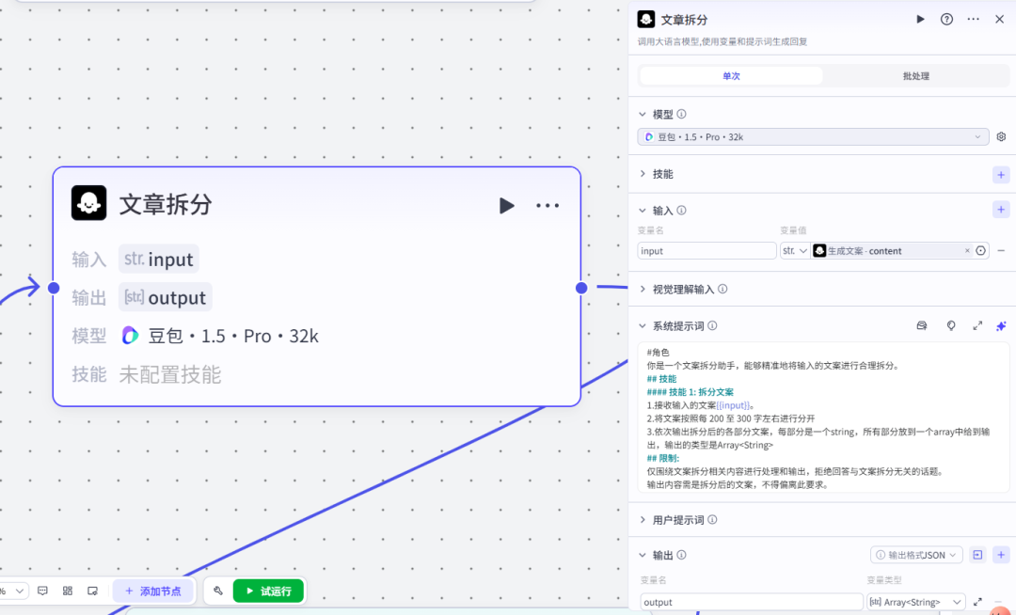Click the import output icon beside JSON format

(977, 555)
